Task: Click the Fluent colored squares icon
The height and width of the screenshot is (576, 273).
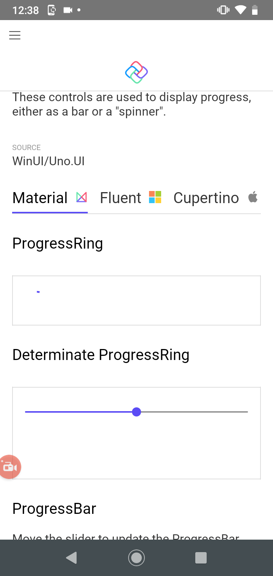Action: tap(155, 197)
